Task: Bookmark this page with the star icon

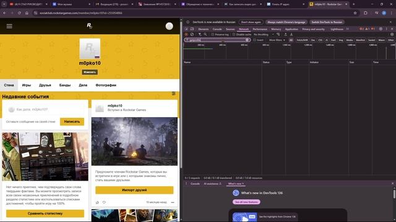Action: pos(355,13)
